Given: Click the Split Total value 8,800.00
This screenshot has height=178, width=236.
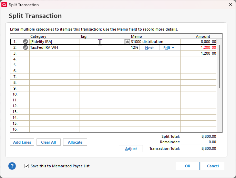Looking at the screenshot, I should 209,136.
